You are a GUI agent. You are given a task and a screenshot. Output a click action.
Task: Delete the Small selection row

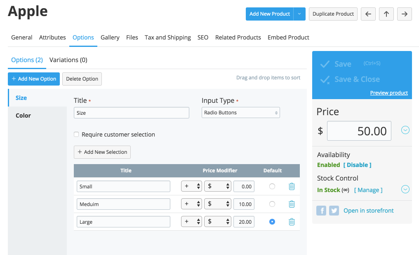[292, 187]
